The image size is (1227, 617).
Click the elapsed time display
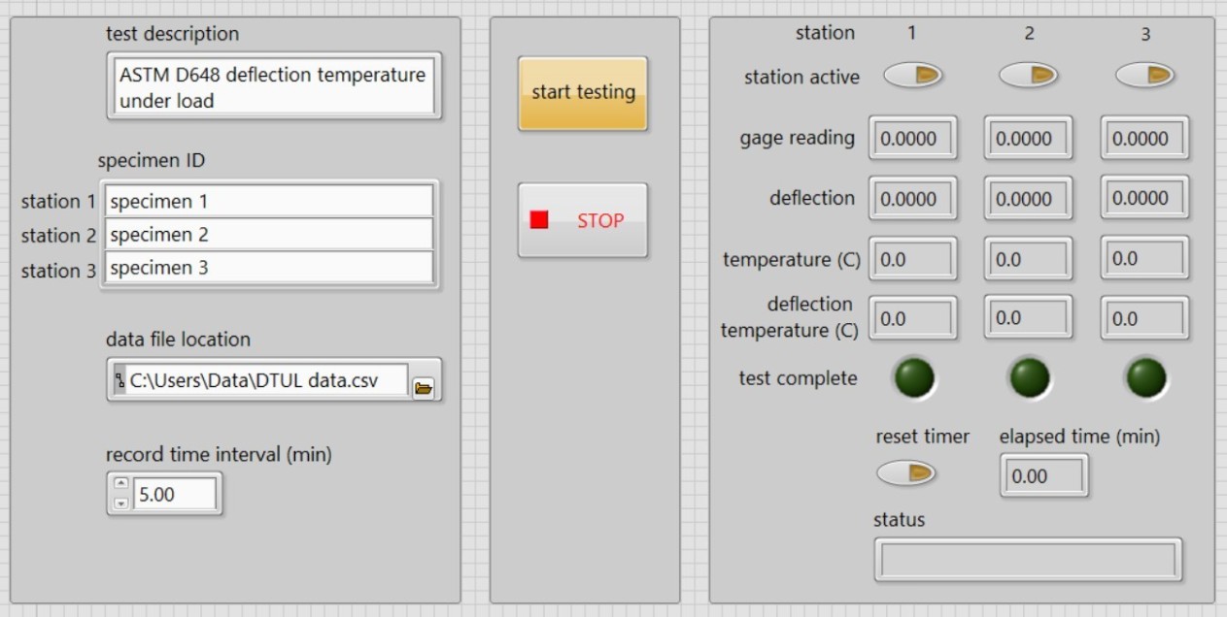1044,475
